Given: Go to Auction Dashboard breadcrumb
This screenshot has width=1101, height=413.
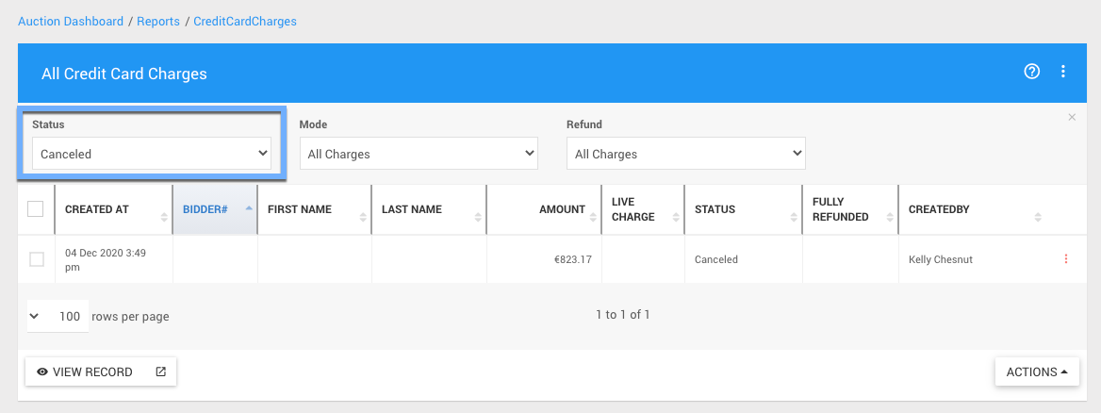Looking at the screenshot, I should [71, 21].
